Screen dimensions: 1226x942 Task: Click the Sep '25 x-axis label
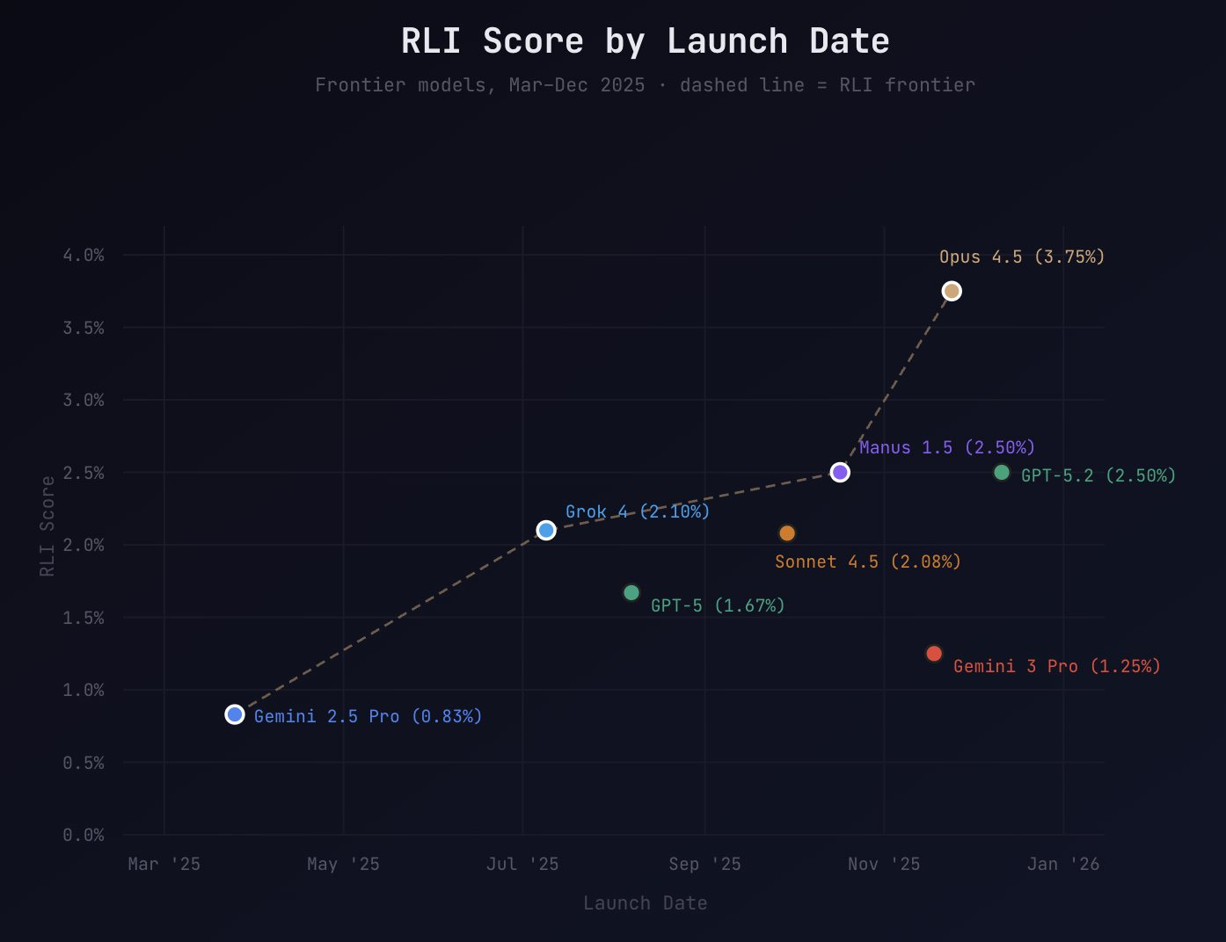(x=704, y=864)
